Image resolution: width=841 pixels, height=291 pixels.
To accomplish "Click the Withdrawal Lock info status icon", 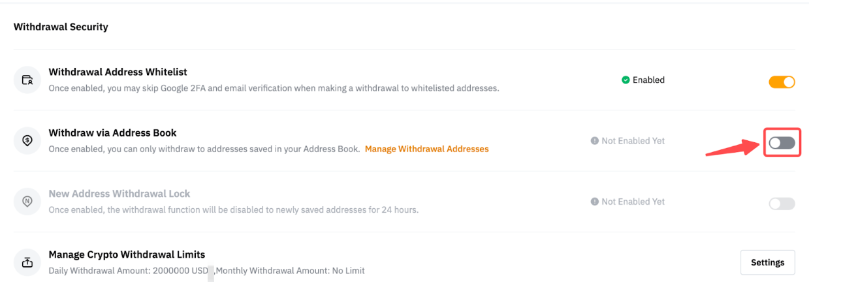I will [595, 202].
